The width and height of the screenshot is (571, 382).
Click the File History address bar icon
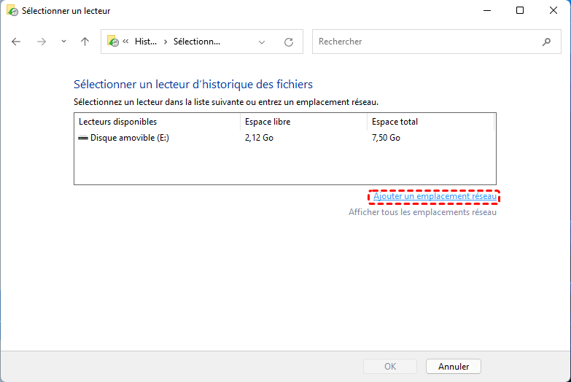(x=113, y=42)
